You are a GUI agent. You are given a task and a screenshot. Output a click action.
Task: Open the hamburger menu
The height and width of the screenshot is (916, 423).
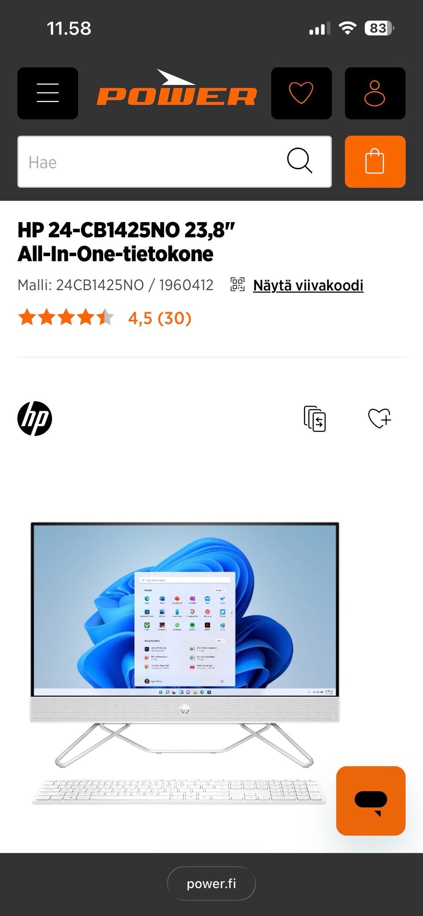48,93
